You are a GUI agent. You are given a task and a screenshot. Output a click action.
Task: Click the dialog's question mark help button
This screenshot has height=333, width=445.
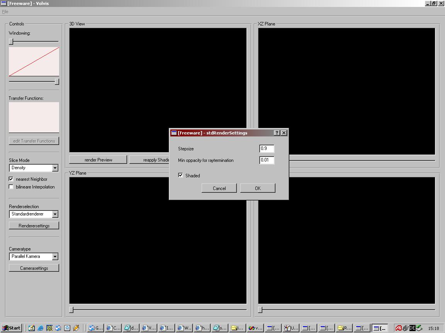tap(277, 133)
